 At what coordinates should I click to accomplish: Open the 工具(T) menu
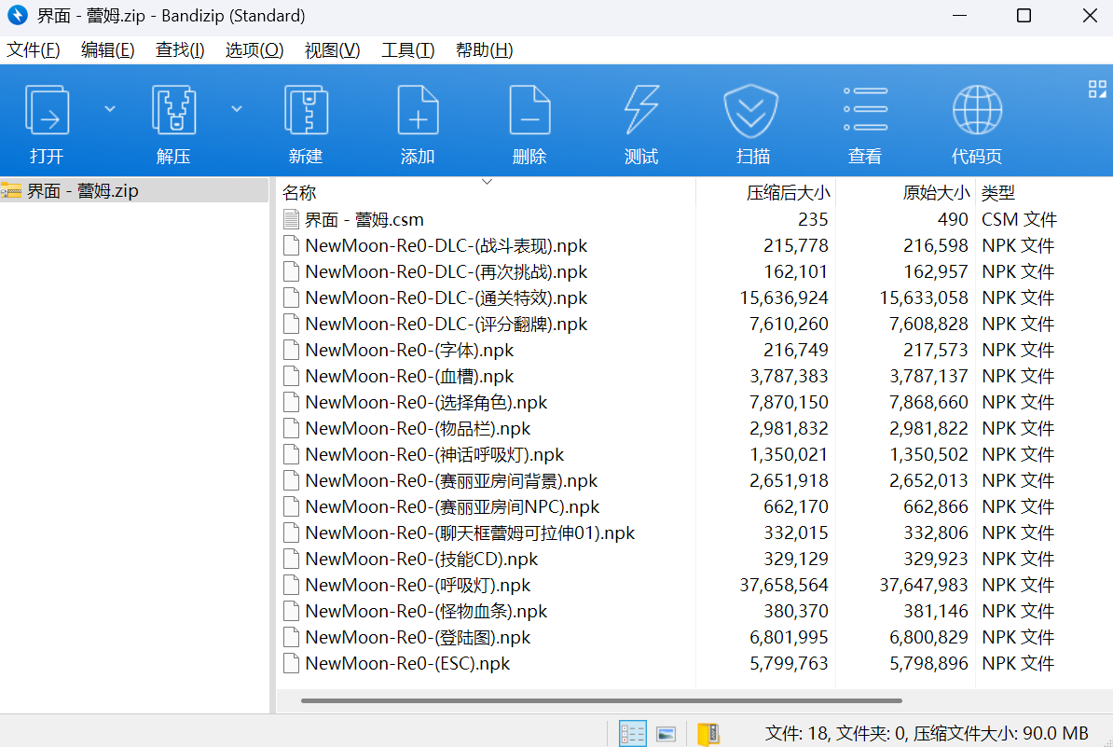click(407, 50)
